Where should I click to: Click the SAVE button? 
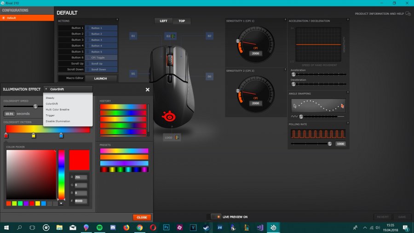(402, 217)
